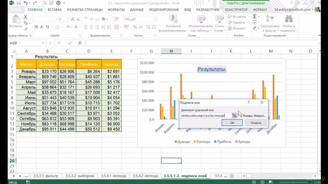Open the Name Box dropdown arrow

[x=43, y=43]
